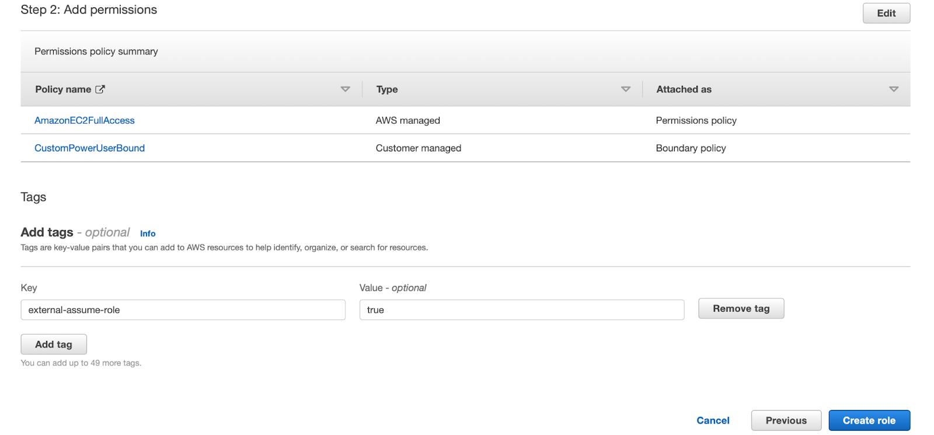Image resolution: width=934 pixels, height=435 pixels.
Task: Open the AmazonEC2FullAccess policy link
Action: (85, 120)
